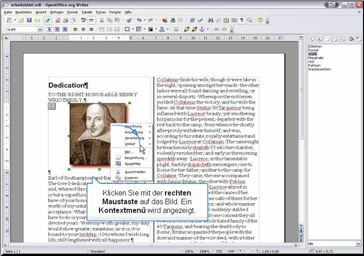Click the anchor icon in graphics toolbar
Screen dimensions: 364x256
(x=201, y=30)
